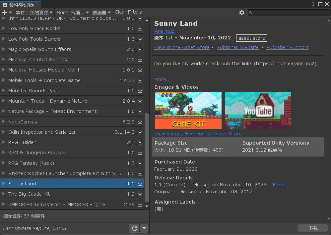The width and height of the screenshot is (331, 235).
Task: Click the download icon for Medieval Combat Sounds
Action: click(x=140, y=59)
